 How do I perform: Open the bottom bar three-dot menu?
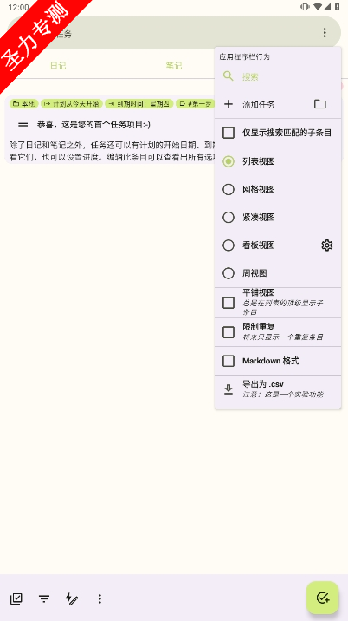[100, 598]
